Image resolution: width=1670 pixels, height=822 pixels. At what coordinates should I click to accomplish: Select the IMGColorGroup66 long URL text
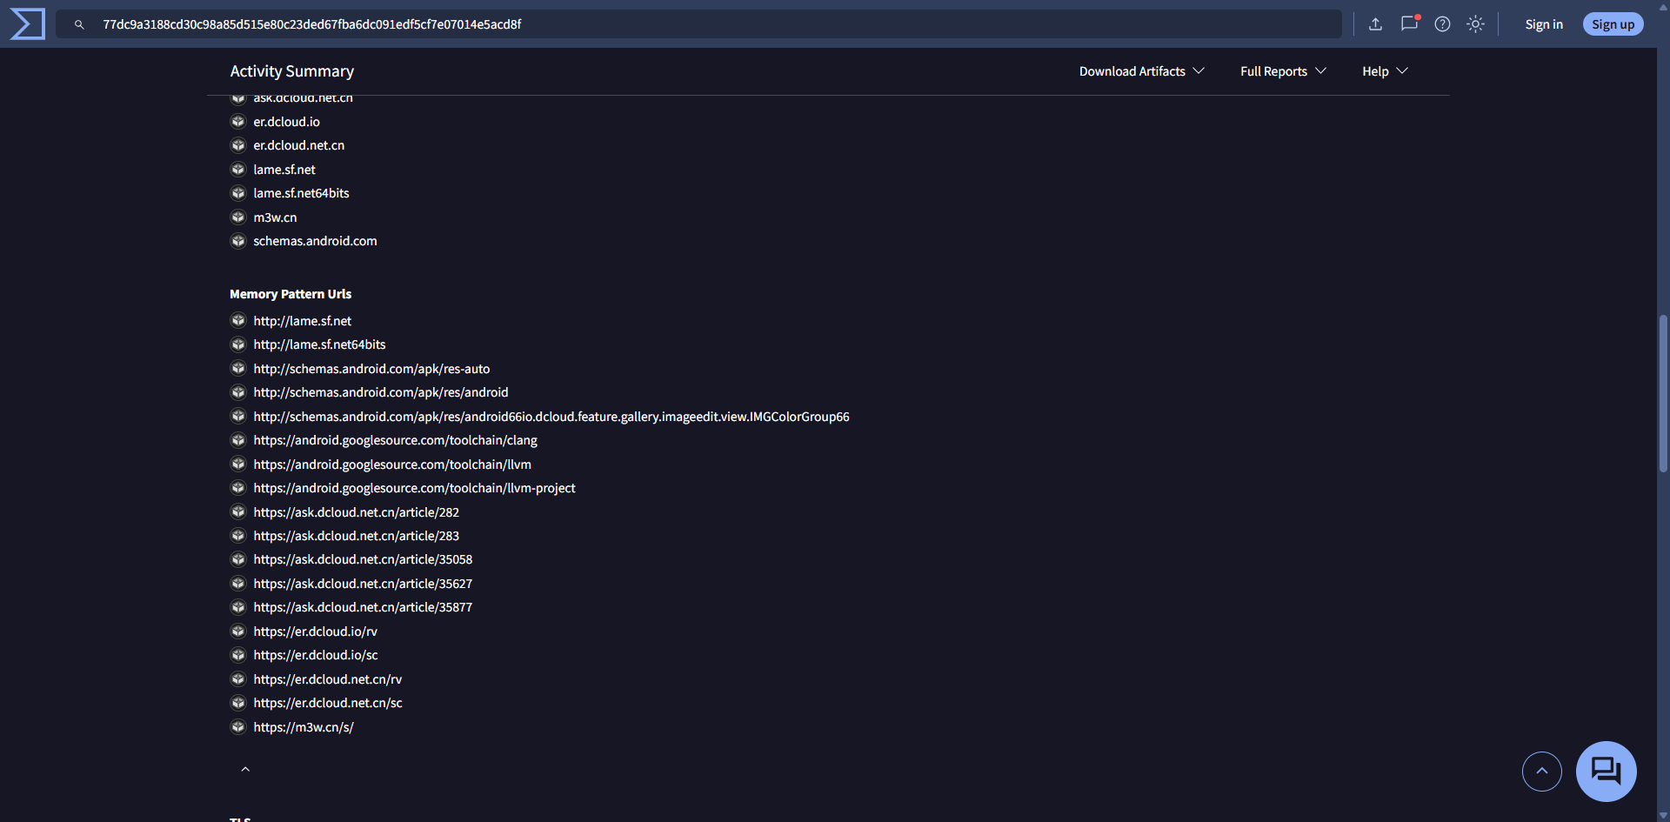(551, 417)
